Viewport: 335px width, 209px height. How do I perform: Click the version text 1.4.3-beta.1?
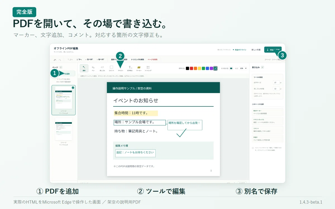pyautogui.click(x=310, y=202)
